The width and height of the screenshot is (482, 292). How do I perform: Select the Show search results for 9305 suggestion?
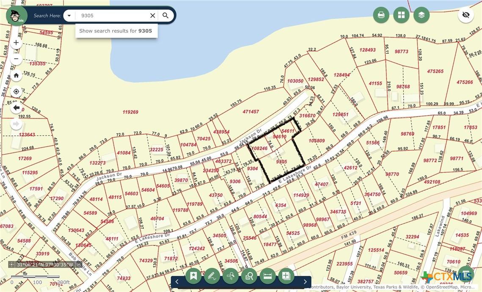tap(116, 31)
